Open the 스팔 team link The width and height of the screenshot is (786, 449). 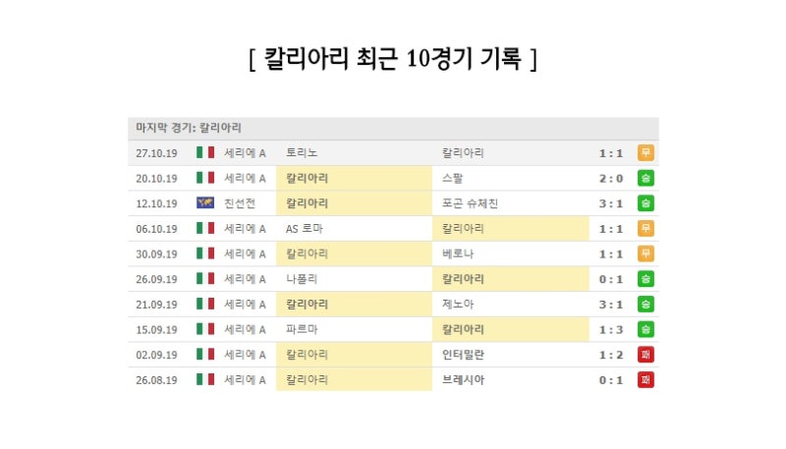453,179
